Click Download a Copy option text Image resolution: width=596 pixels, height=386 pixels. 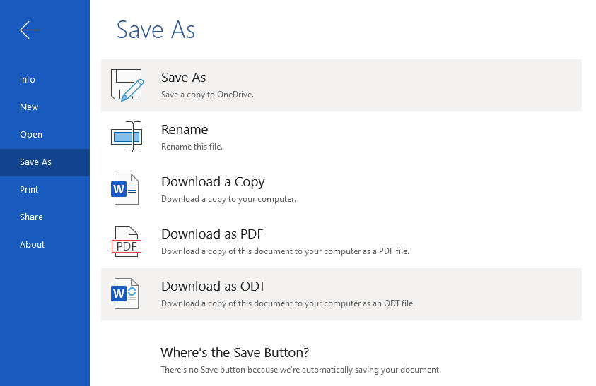coord(213,182)
